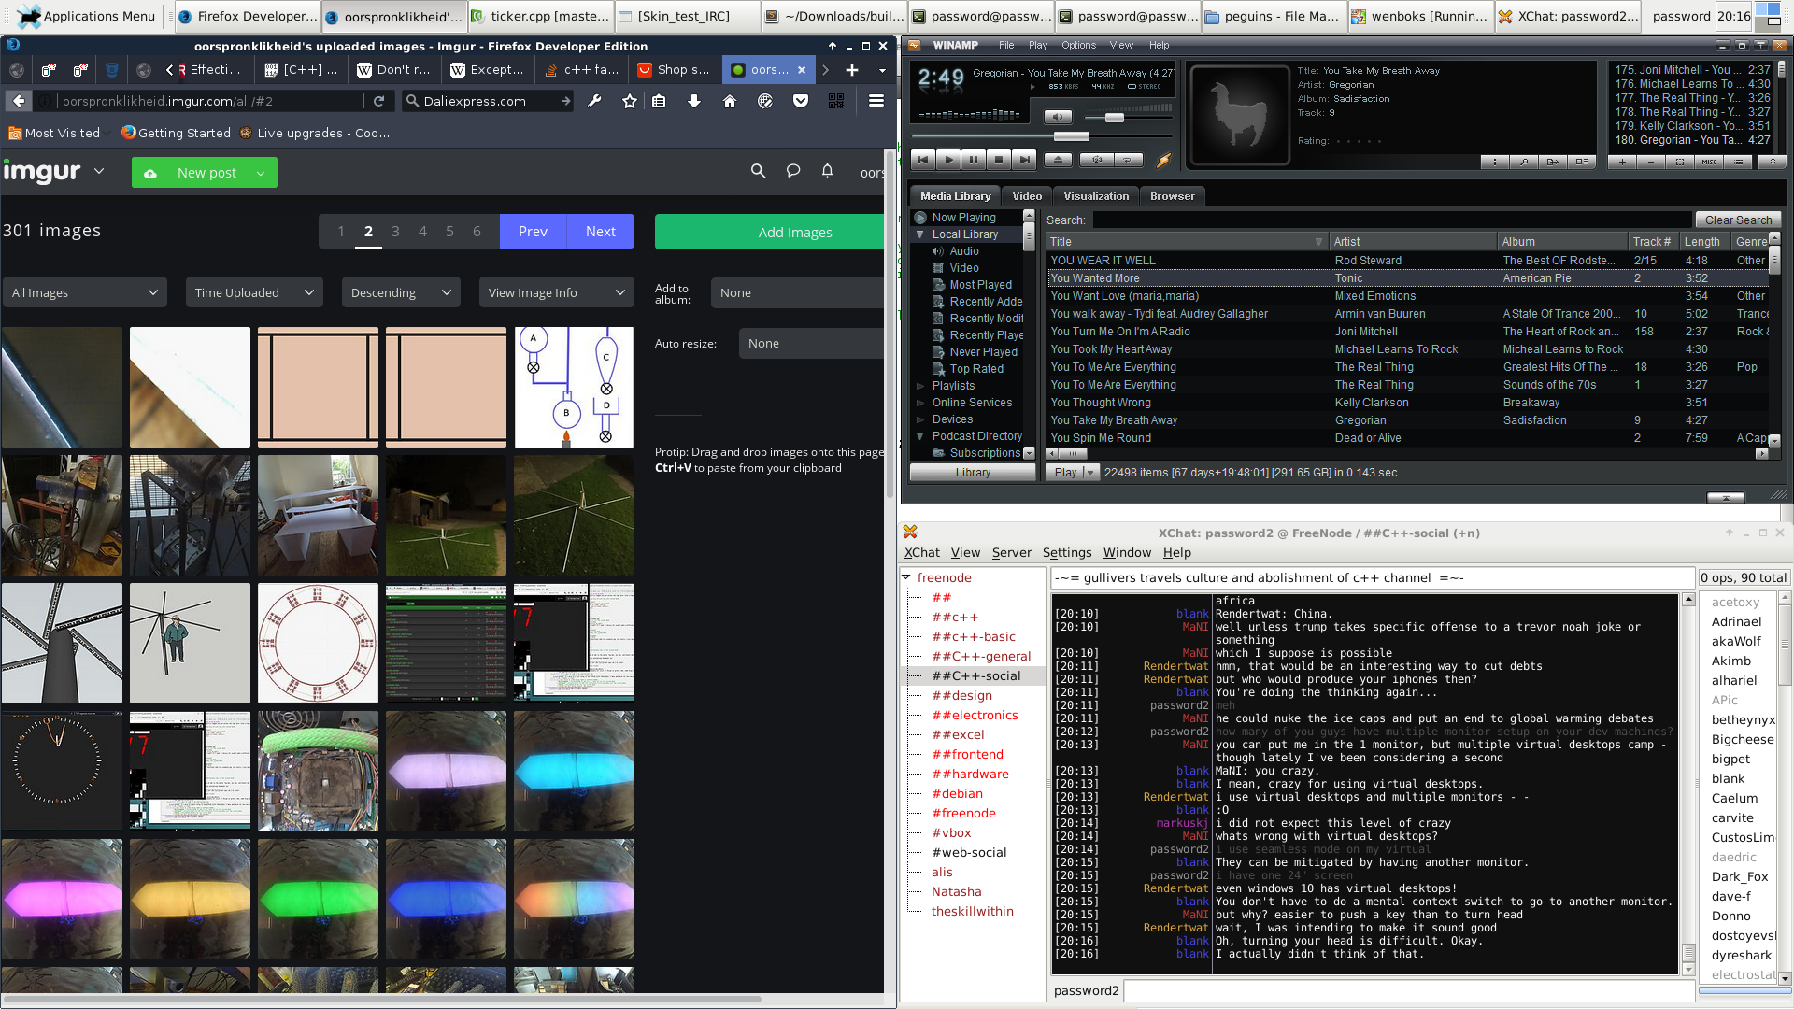Click the Winamp library Search field
Screen dimensions: 1794x1009
coord(1390,220)
